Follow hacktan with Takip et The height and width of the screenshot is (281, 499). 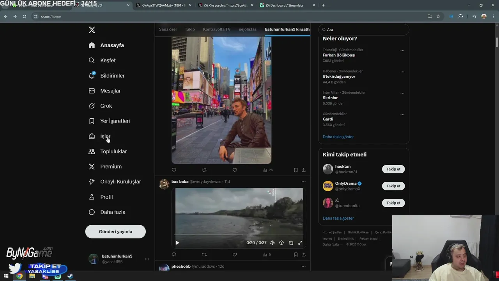[x=393, y=169]
